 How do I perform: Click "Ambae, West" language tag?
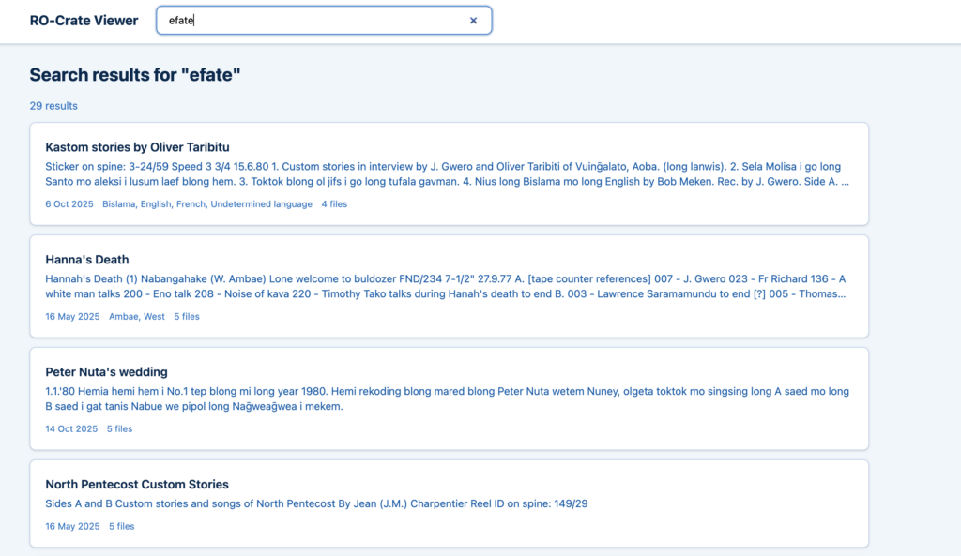pos(136,317)
